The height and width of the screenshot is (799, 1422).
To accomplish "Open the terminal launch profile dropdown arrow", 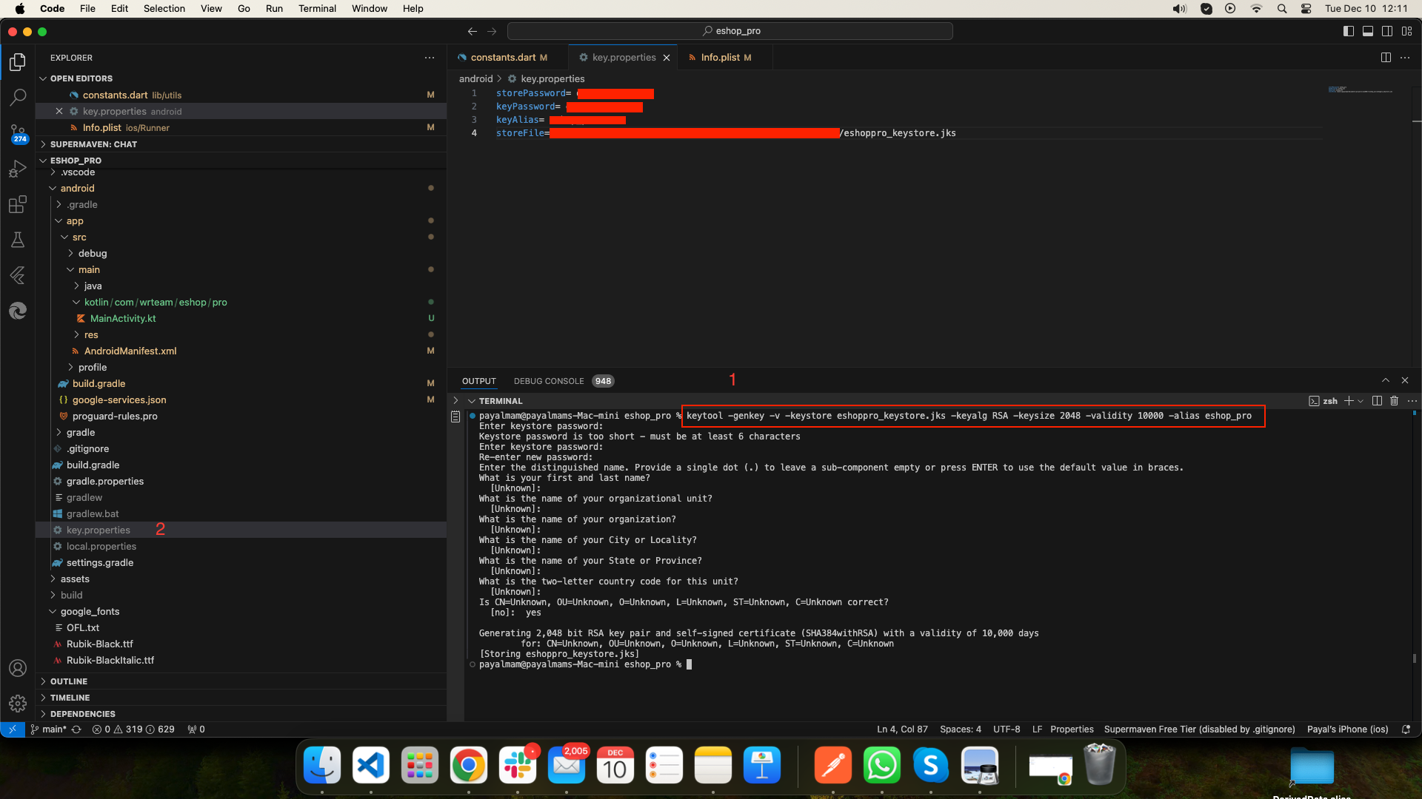I will 1361,400.
